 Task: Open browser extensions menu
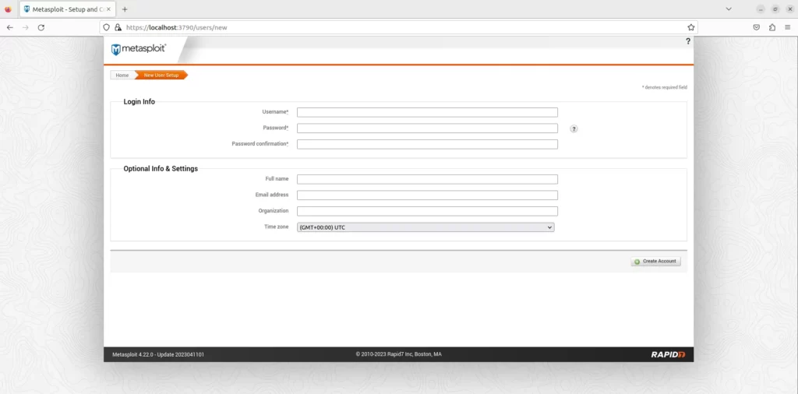(772, 27)
